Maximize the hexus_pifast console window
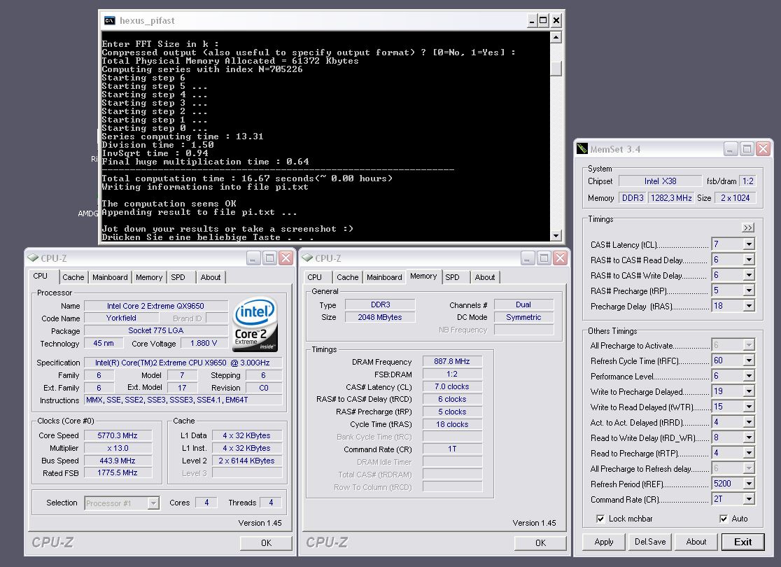781x567 pixels. click(544, 20)
